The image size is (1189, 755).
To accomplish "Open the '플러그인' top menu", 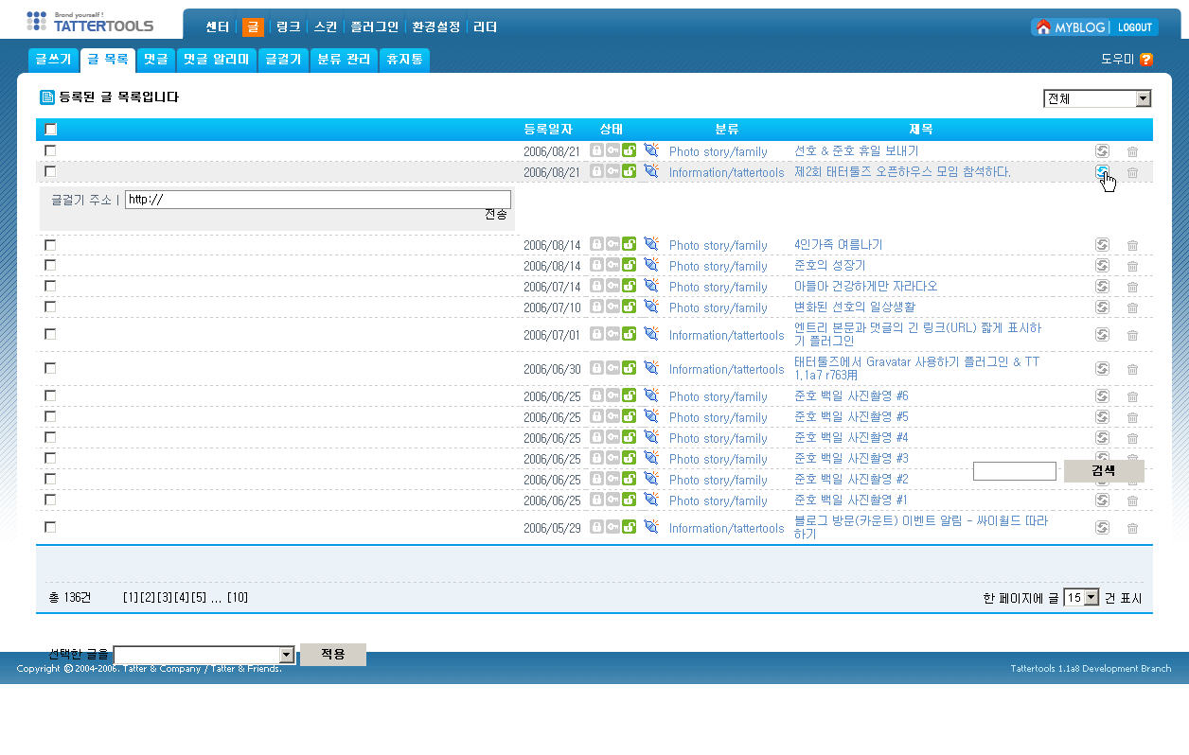I will (x=374, y=27).
